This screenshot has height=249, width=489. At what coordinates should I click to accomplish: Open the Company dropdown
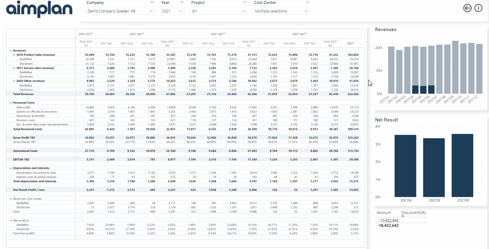pos(120,11)
